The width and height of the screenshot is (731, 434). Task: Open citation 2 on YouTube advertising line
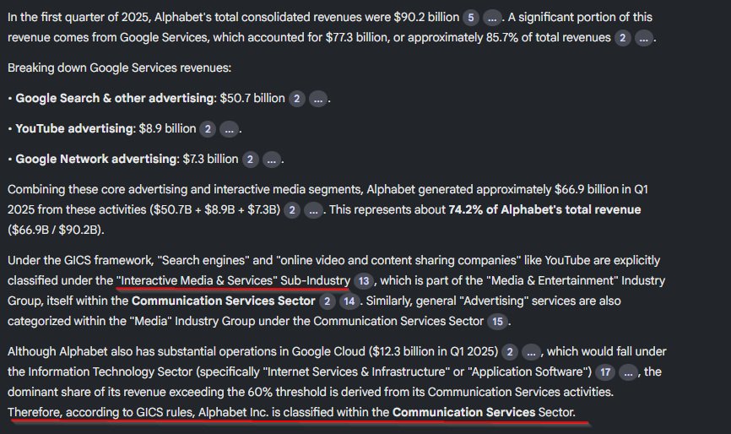pos(208,129)
